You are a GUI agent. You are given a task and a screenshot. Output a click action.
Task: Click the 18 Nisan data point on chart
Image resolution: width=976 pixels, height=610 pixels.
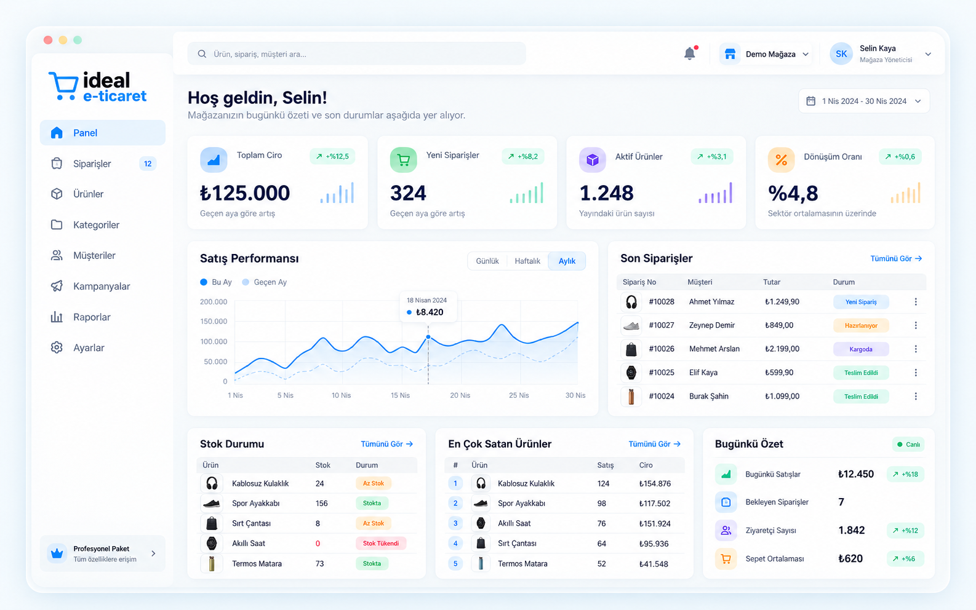click(x=428, y=337)
